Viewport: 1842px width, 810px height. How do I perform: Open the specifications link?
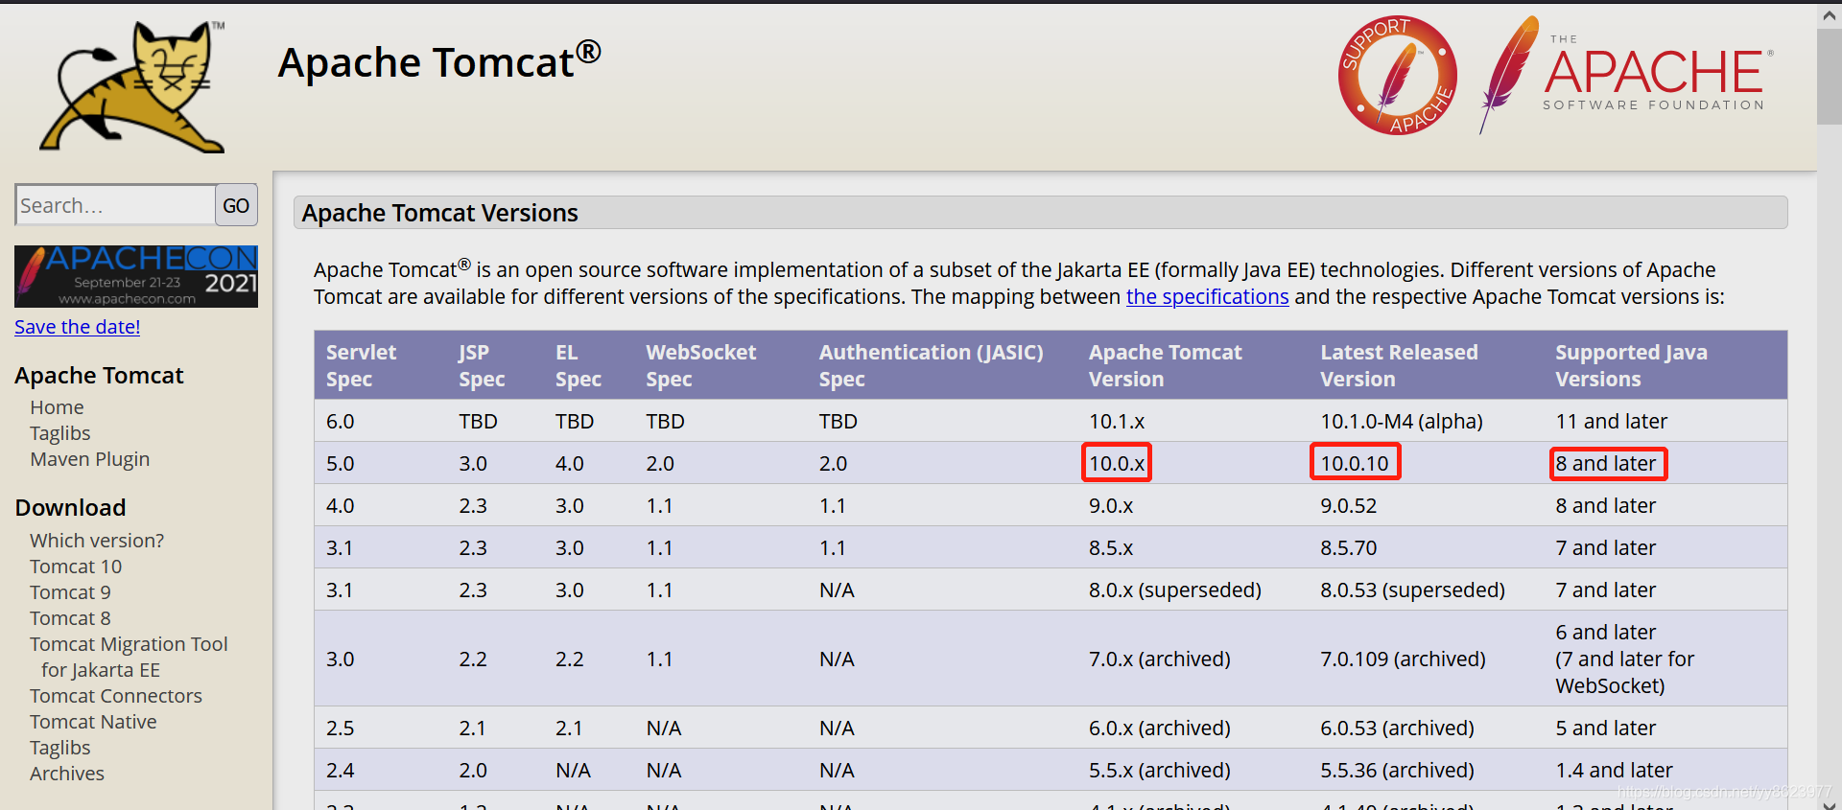coord(1207,297)
